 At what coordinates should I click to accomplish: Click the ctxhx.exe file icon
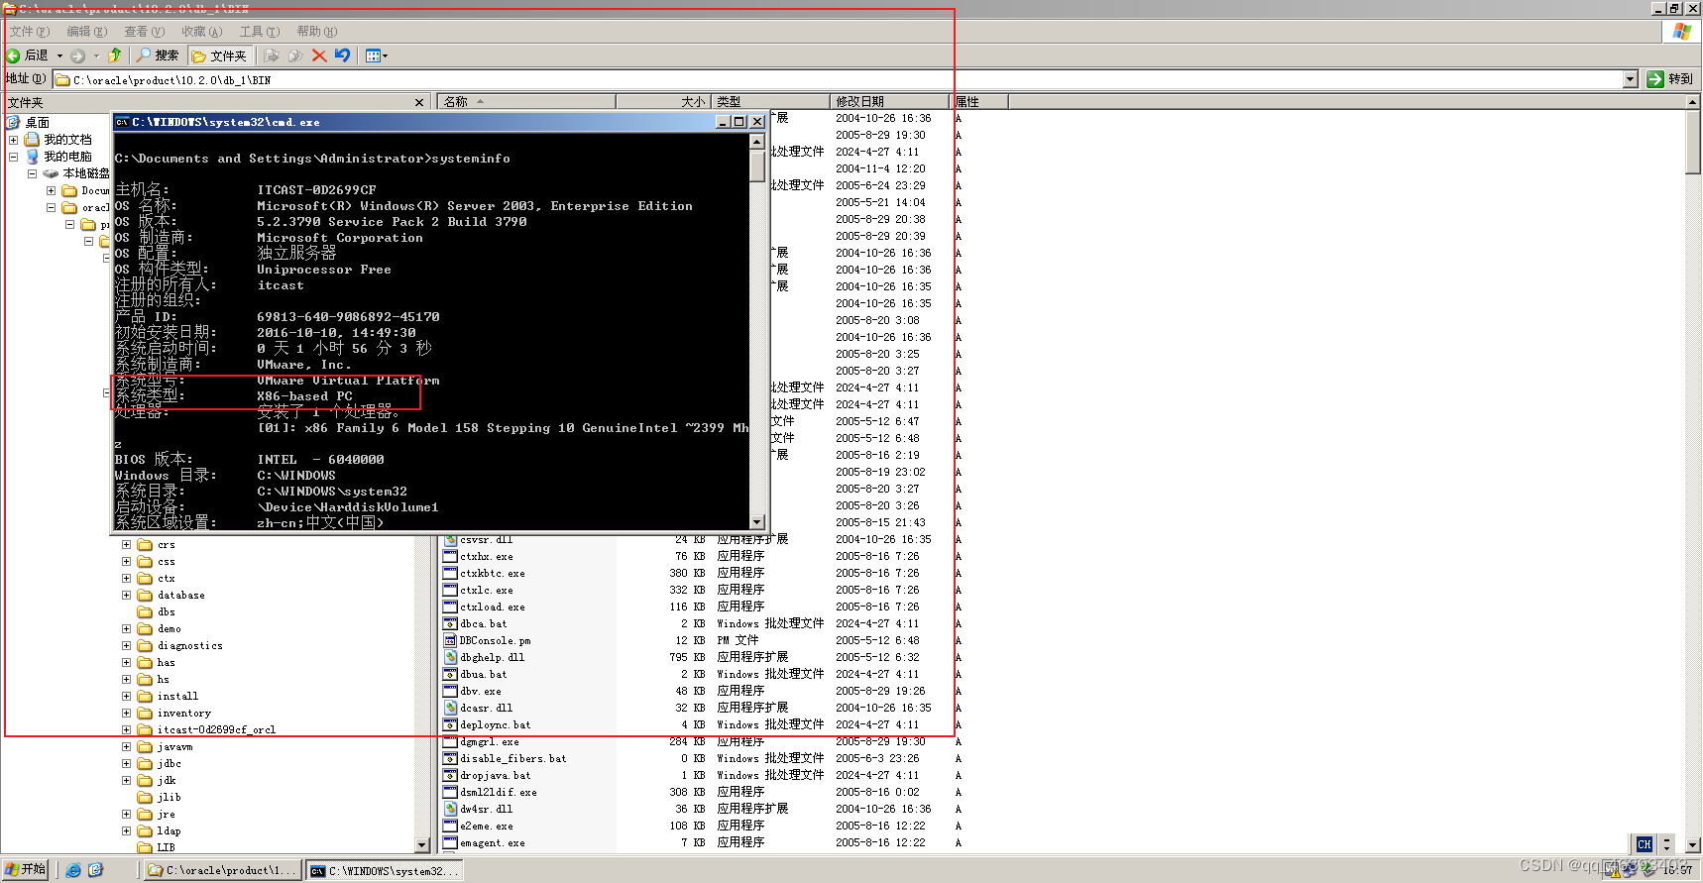[x=450, y=557]
